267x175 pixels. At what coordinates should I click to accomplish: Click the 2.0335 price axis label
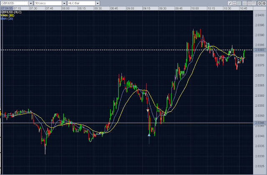[259, 146]
